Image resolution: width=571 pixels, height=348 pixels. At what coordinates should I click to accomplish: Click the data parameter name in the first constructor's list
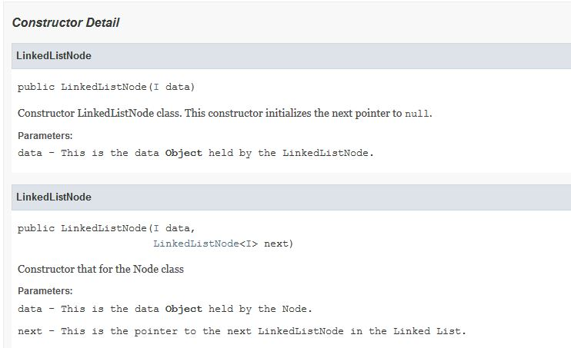[x=30, y=153]
